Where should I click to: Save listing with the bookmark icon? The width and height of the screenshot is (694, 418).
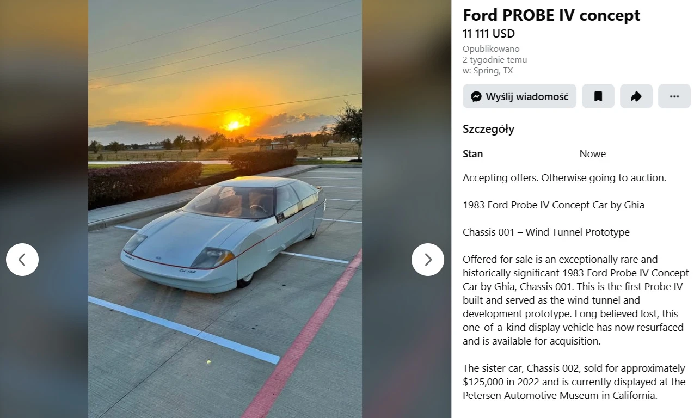[598, 96]
